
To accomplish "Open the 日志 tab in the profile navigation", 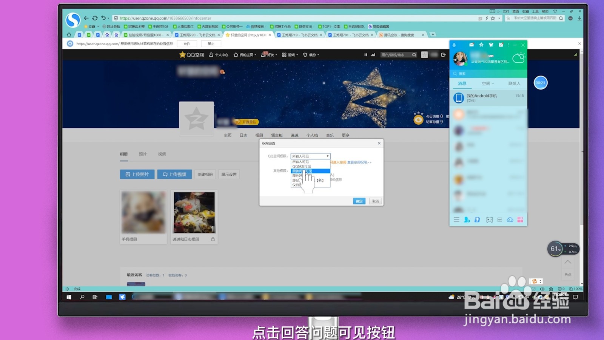I will tap(243, 135).
